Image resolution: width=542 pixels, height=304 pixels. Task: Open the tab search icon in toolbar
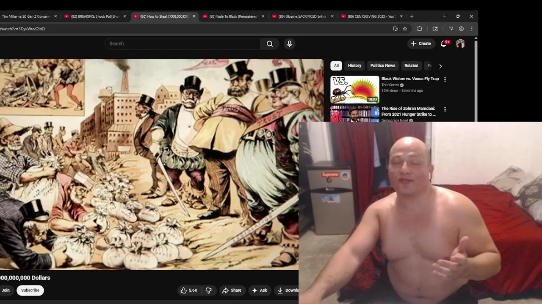point(435,29)
